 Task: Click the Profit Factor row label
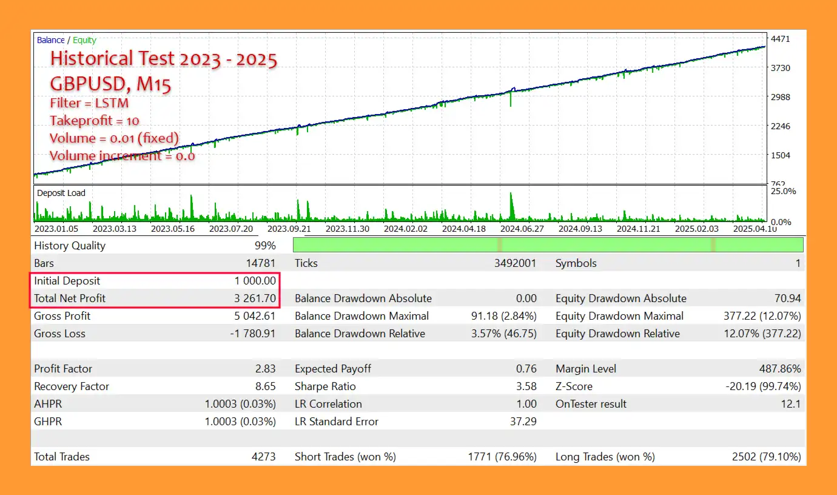tap(63, 369)
